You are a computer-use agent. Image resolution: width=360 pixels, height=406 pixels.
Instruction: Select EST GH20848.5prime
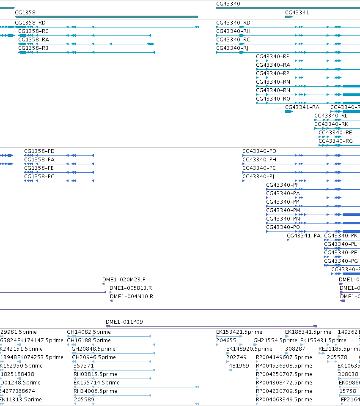[93, 349]
